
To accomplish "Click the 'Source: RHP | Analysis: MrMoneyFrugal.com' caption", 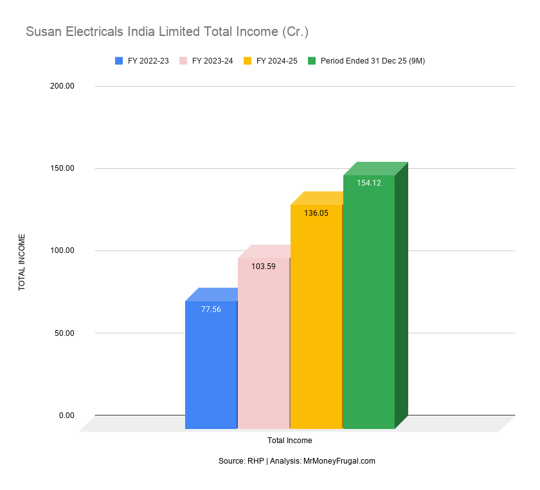I will 297,461.
